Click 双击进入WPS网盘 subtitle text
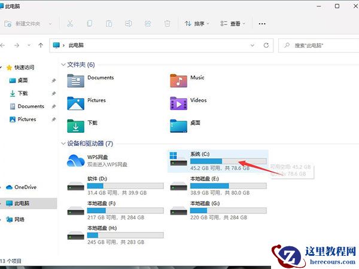 click(x=107, y=164)
